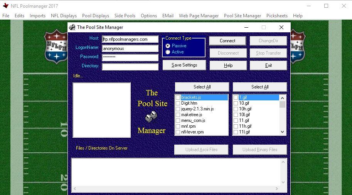
Task: Click the LogonName input field
Action: pos(130,48)
